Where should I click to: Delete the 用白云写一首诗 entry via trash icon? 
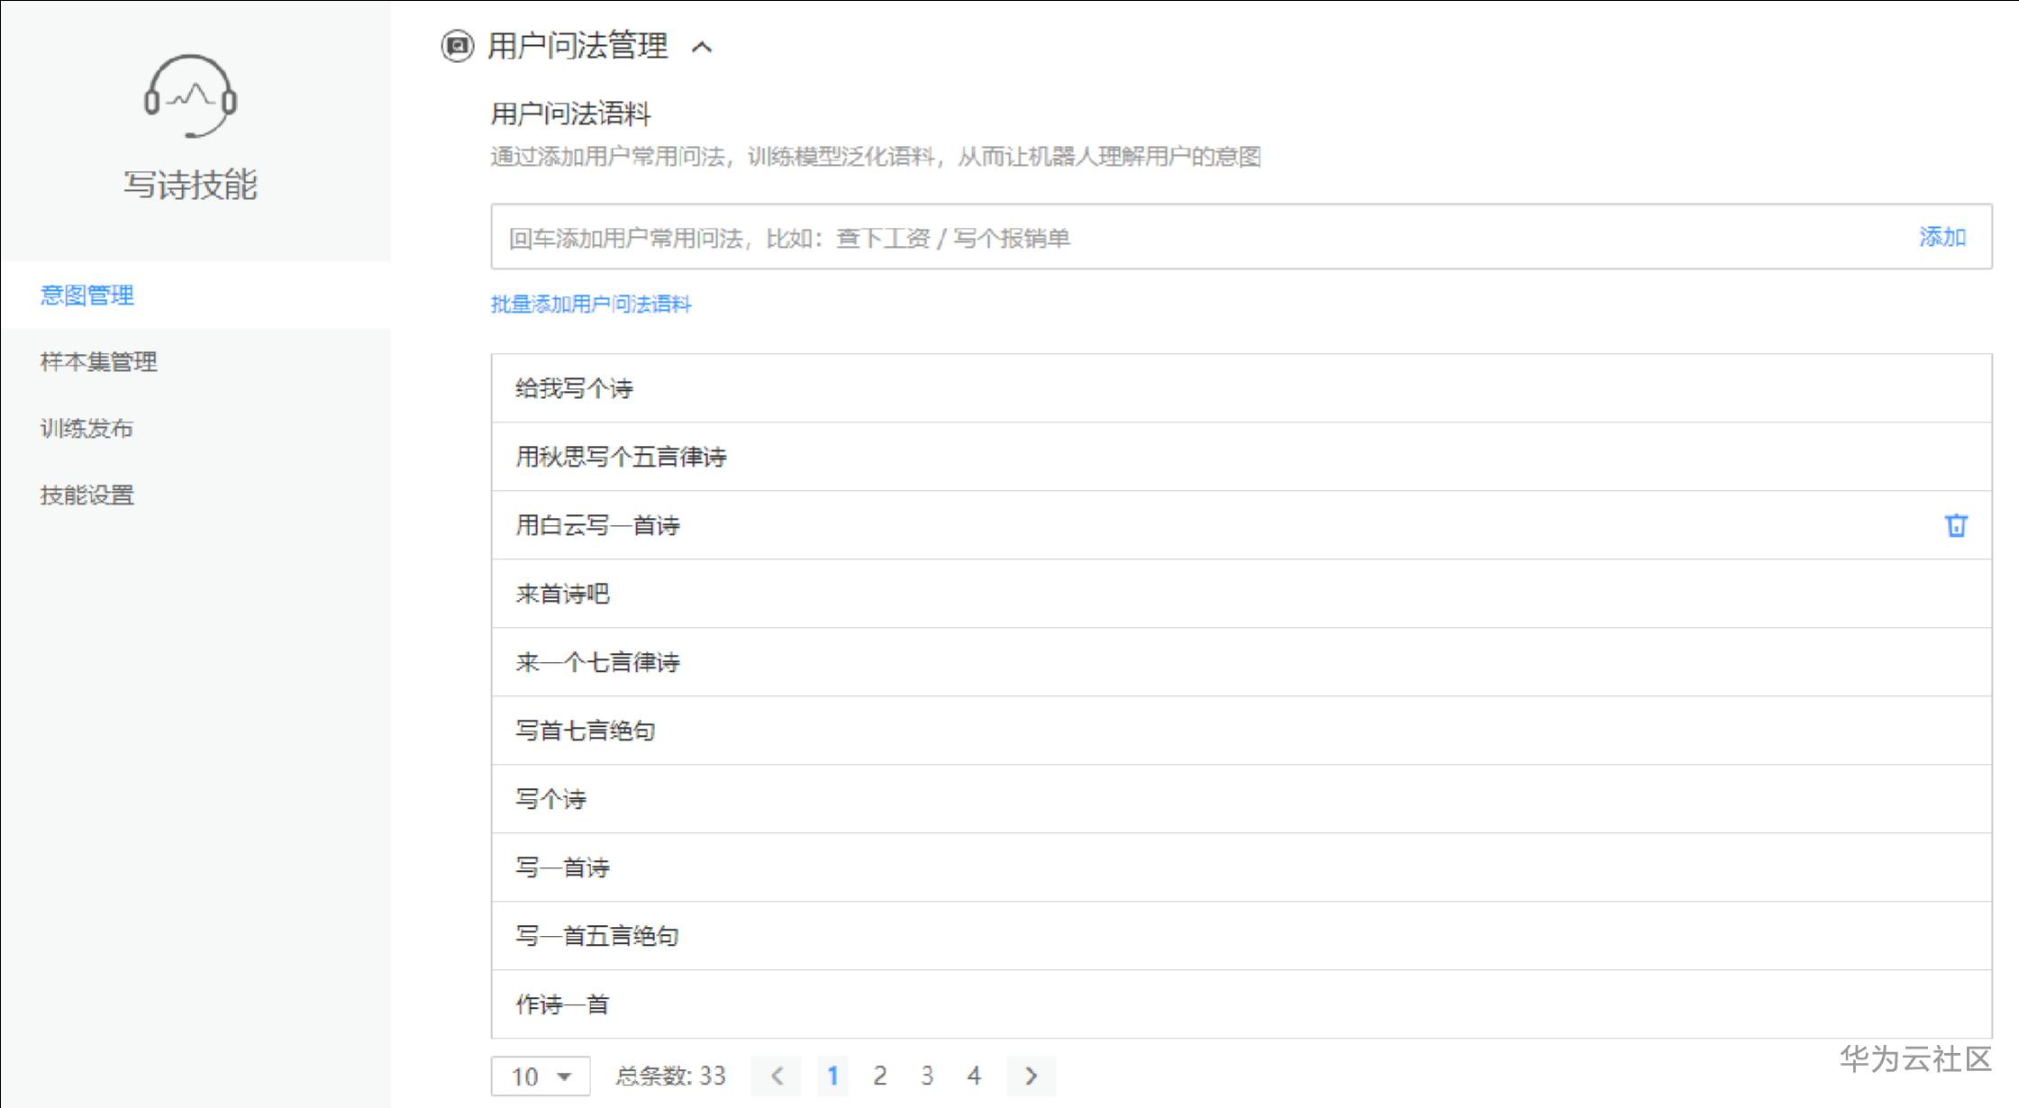click(1955, 525)
